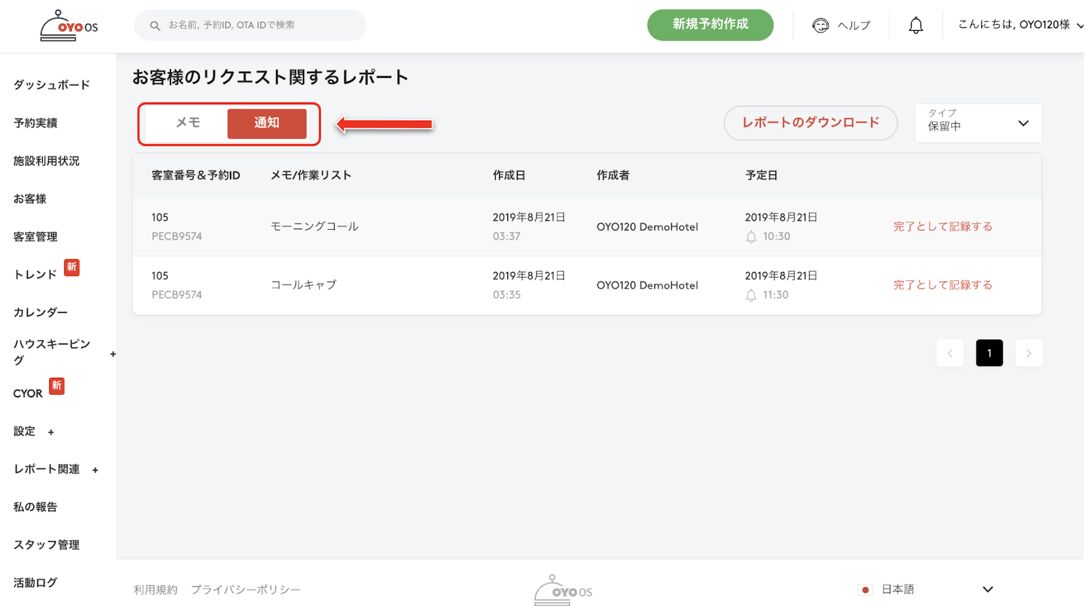Screen dimensions: 1091x606
Task: Open 客室管理 in sidebar
Action: (x=35, y=237)
